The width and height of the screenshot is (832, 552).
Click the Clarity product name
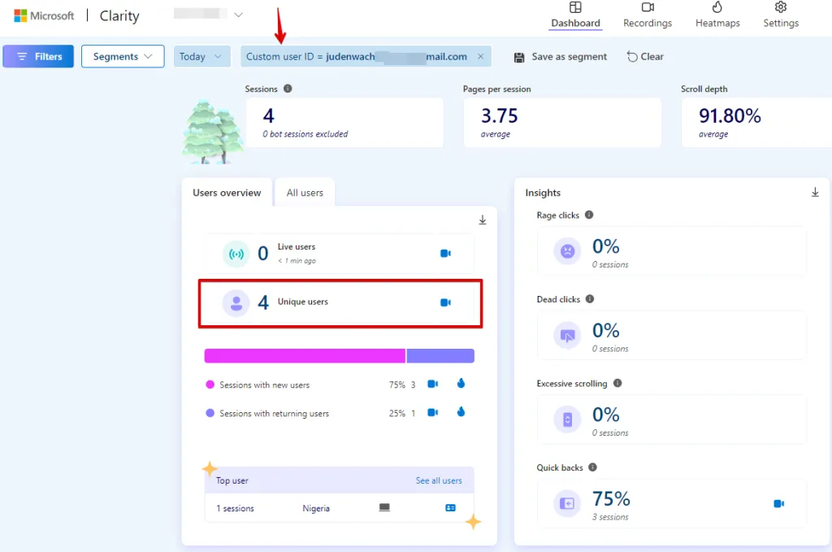[x=119, y=16]
